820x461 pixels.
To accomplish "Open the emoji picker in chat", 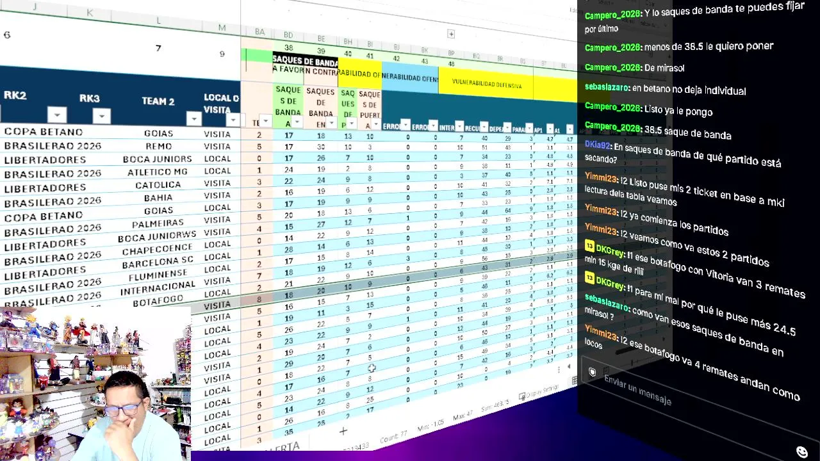I will 801,452.
